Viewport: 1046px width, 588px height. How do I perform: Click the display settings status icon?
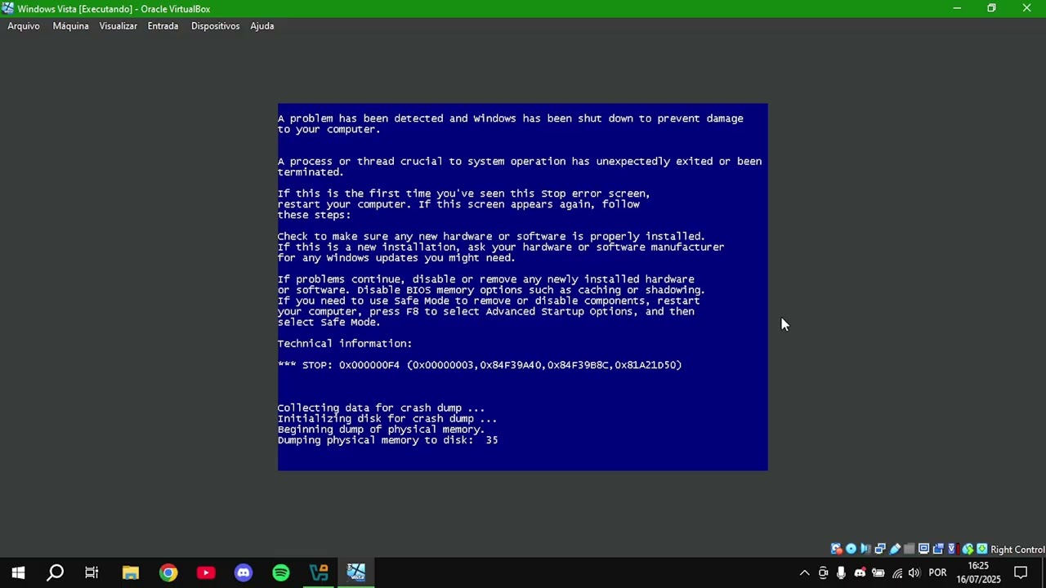(x=923, y=549)
